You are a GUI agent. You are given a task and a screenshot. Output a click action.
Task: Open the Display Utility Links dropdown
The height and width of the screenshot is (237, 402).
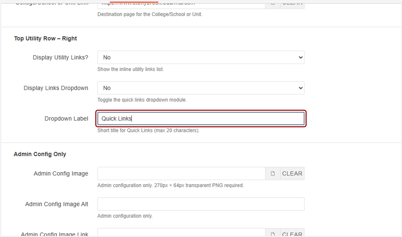(x=201, y=57)
